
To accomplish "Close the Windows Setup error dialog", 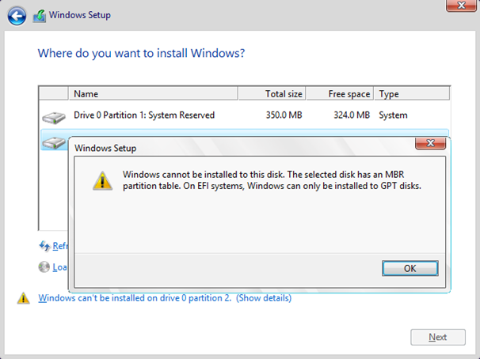I will point(430,143).
